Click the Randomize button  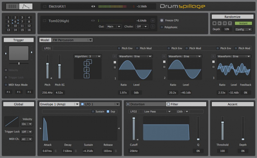(232, 17)
